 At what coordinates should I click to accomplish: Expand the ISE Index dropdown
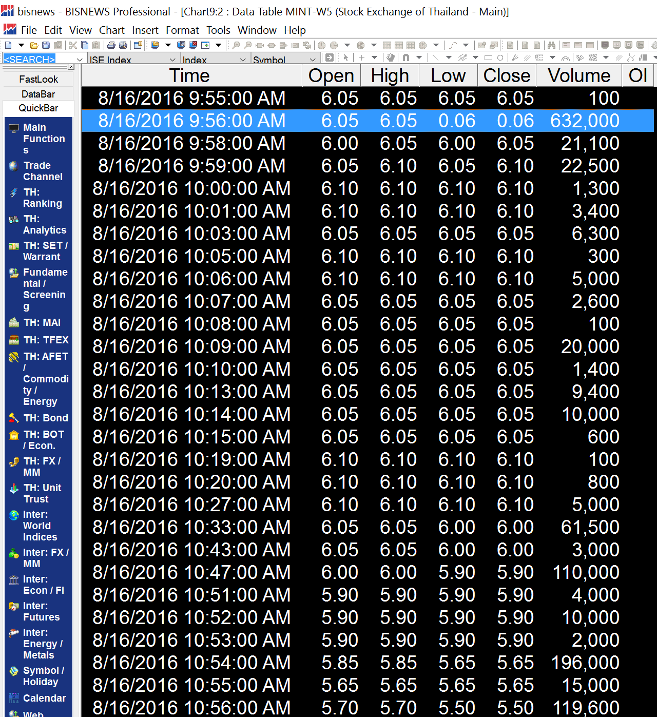[x=172, y=60]
